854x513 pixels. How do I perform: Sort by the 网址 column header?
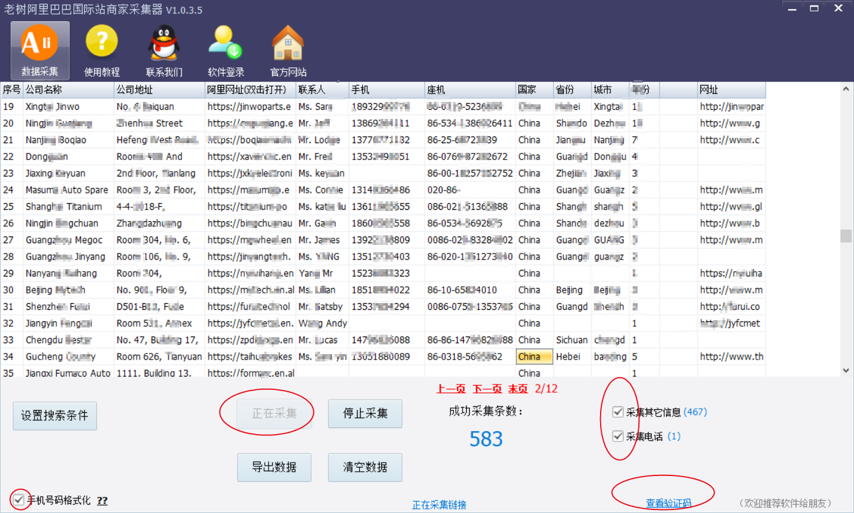pos(732,90)
